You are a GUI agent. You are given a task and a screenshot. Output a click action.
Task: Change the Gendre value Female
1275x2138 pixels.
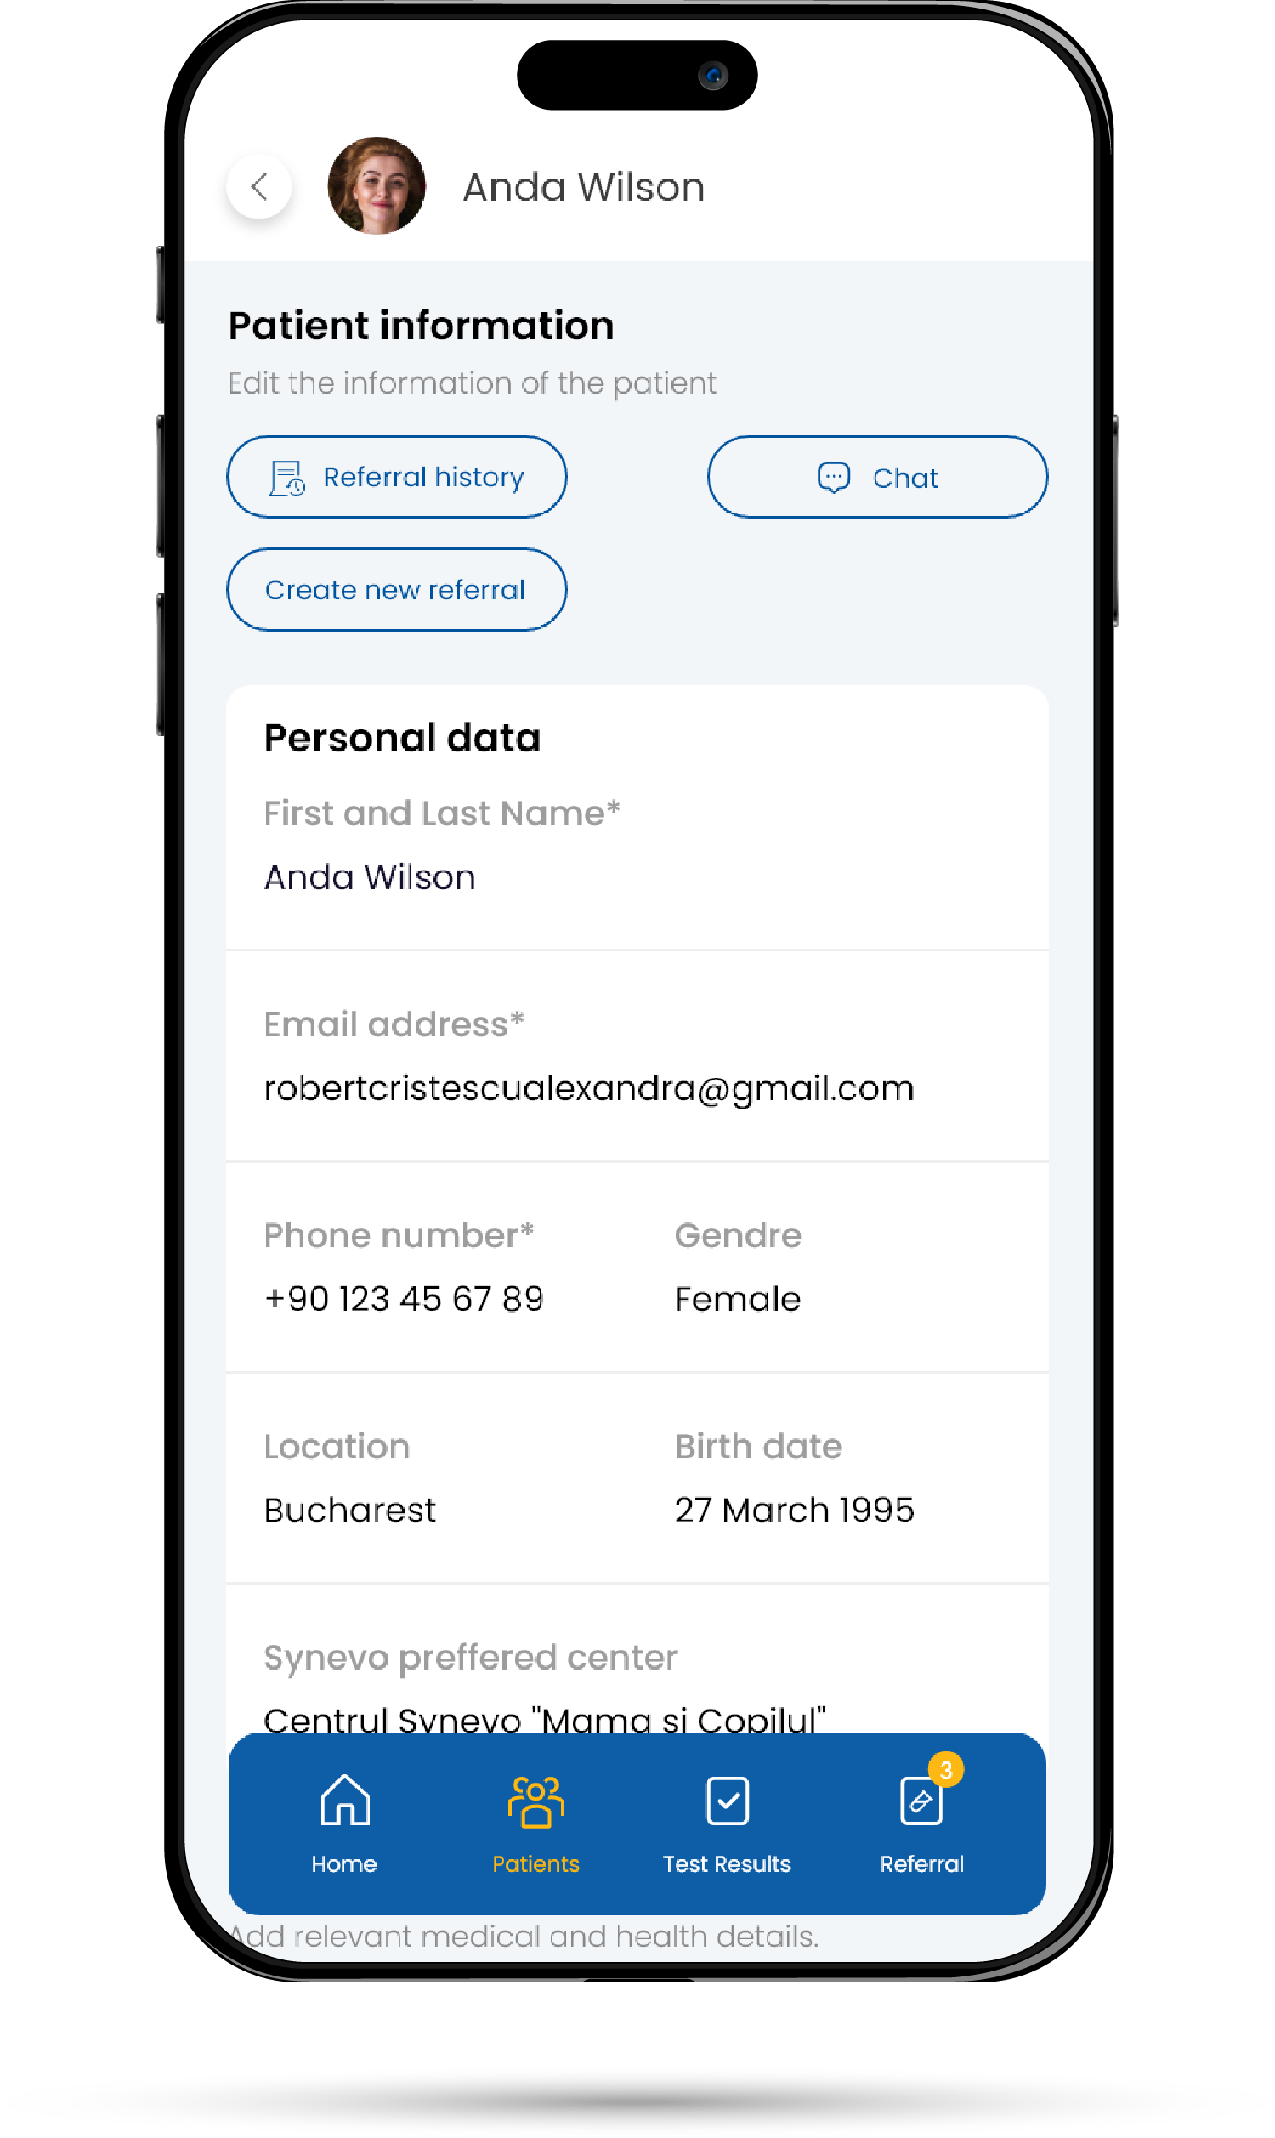(x=737, y=1299)
